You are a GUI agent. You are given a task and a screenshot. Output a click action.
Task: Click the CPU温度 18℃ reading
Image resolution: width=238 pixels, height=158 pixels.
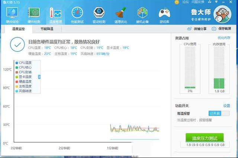(x=39, y=48)
